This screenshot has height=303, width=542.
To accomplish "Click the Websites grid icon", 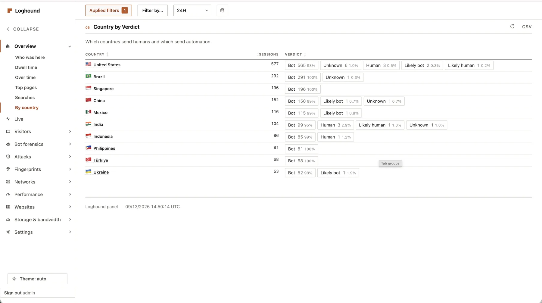I will coord(8,207).
